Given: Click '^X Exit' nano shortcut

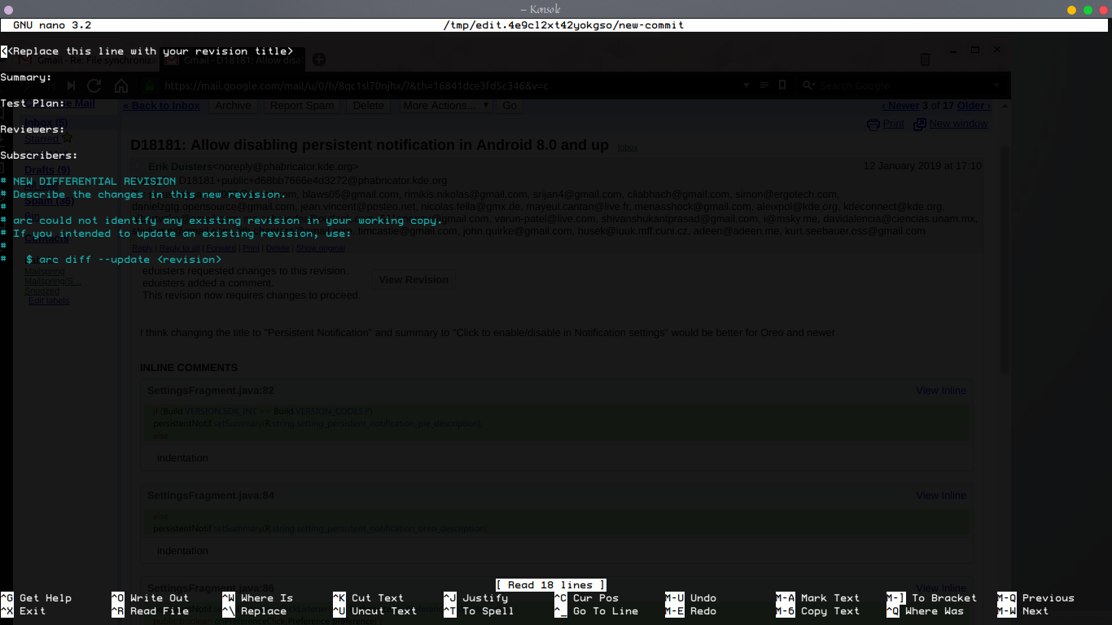Looking at the screenshot, I should click(23, 611).
